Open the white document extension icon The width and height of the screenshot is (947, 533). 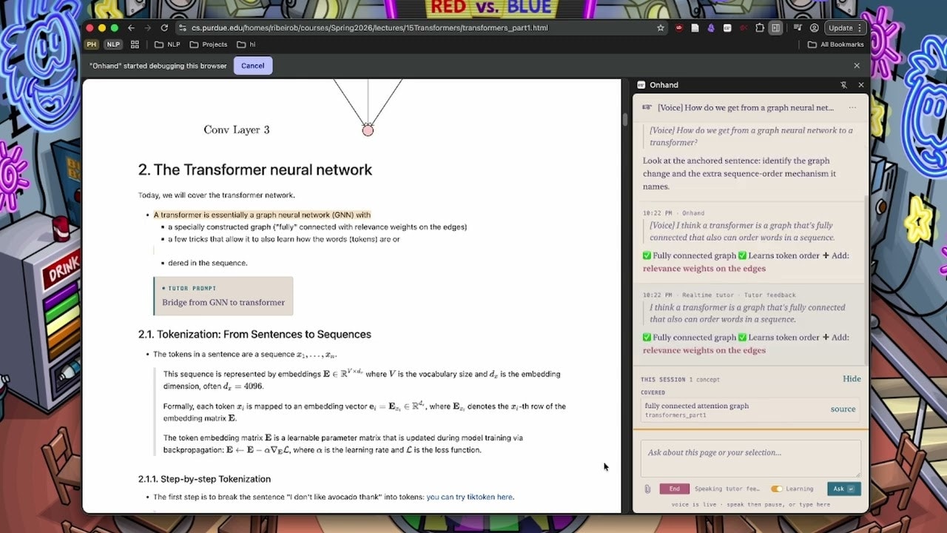695,28
